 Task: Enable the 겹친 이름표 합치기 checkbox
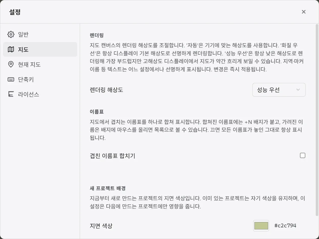click(303, 156)
